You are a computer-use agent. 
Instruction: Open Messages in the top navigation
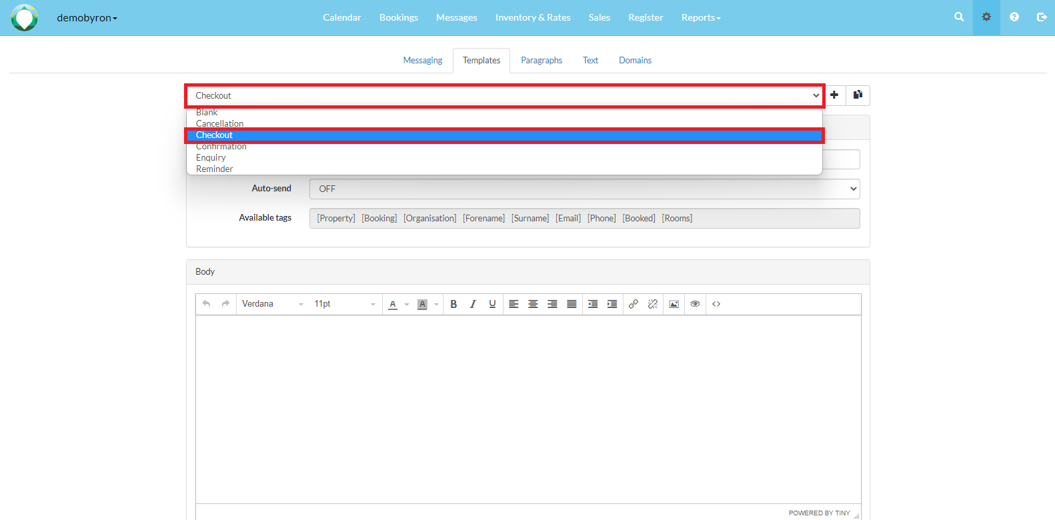(x=457, y=17)
